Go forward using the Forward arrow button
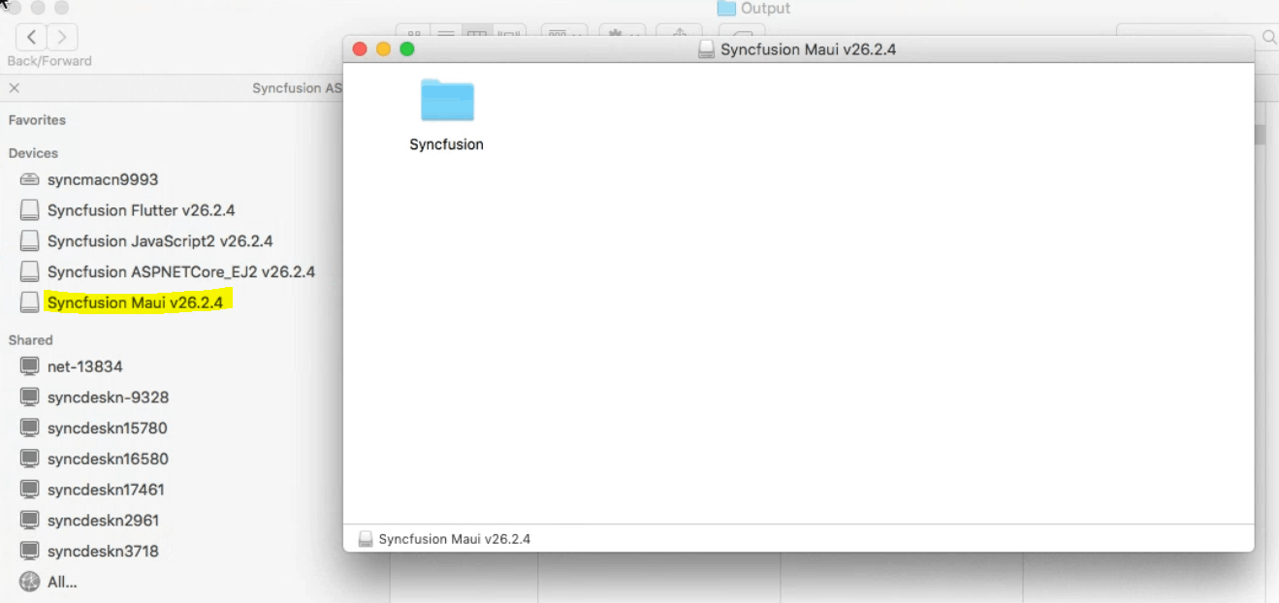1279x603 pixels. click(62, 37)
